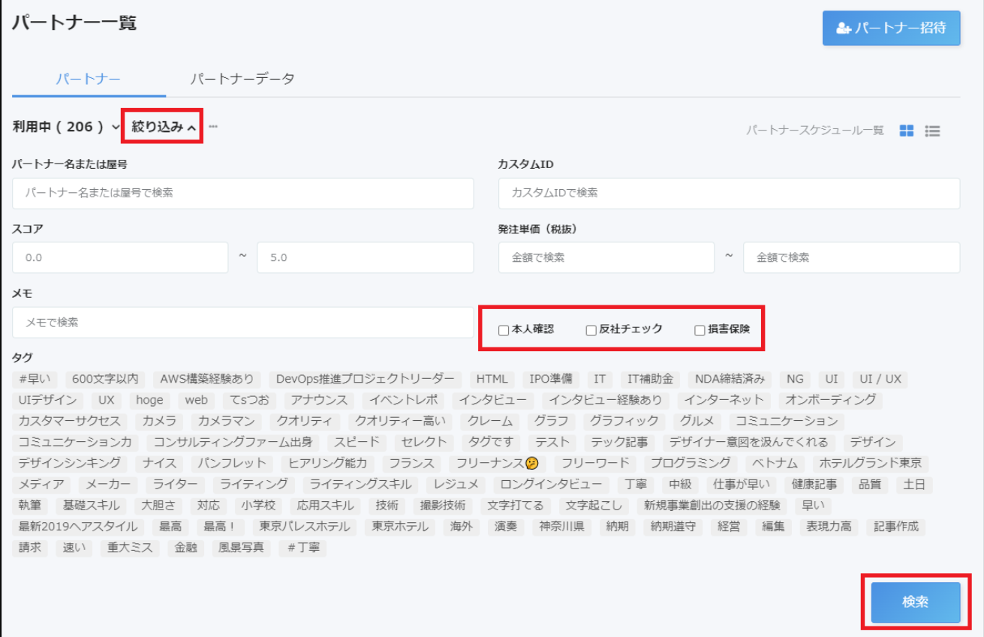Open the パートナーデータ tab

[x=242, y=79]
